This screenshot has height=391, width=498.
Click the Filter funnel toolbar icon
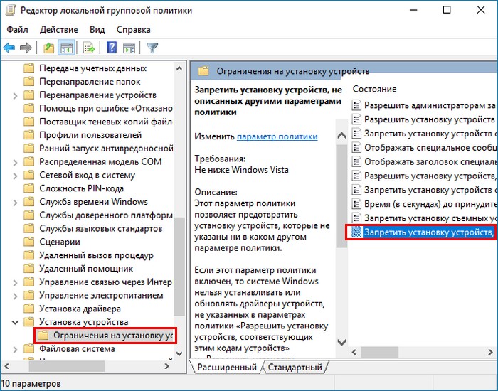tap(152, 48)
